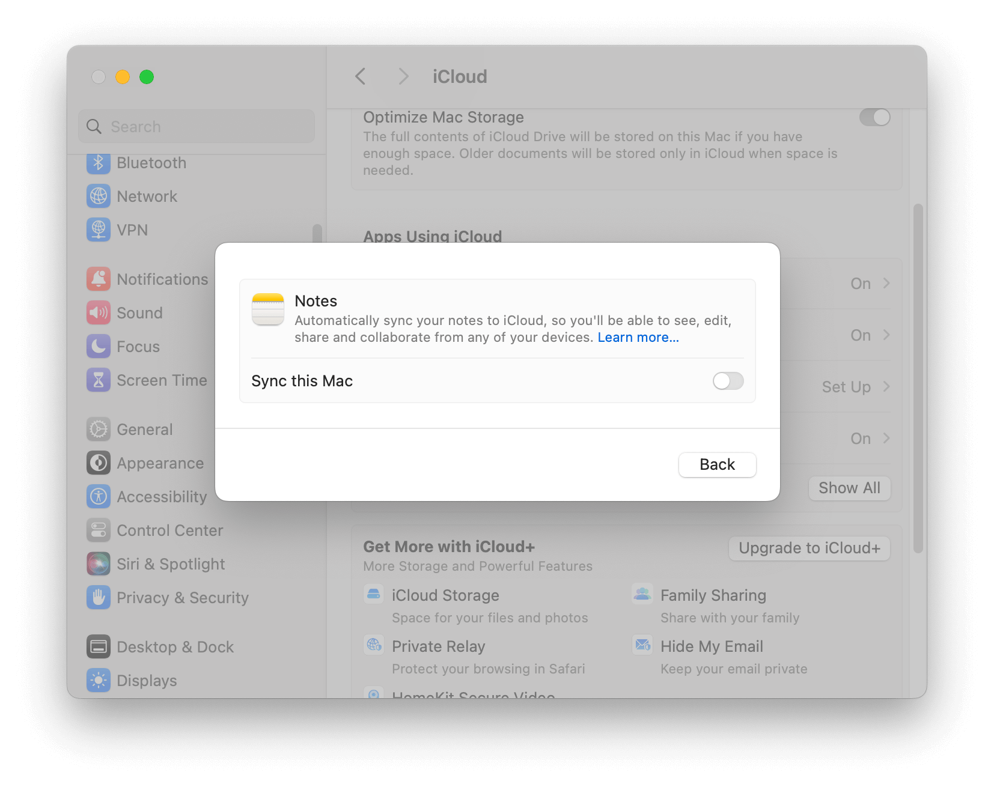
Task: Select Network in the sidebar
Action: click(147, 197)
